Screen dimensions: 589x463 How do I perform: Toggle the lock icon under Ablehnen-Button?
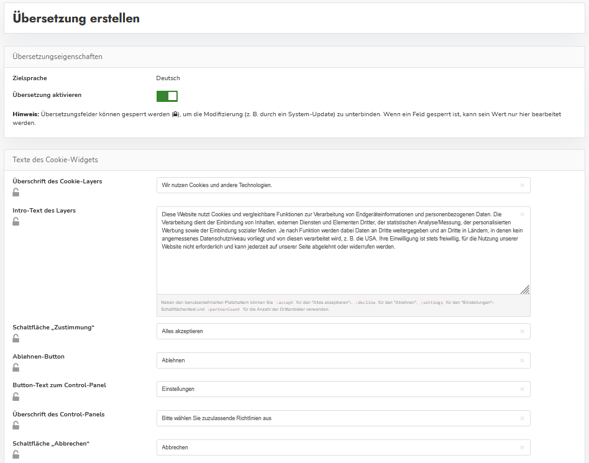[x=16, y=367]
